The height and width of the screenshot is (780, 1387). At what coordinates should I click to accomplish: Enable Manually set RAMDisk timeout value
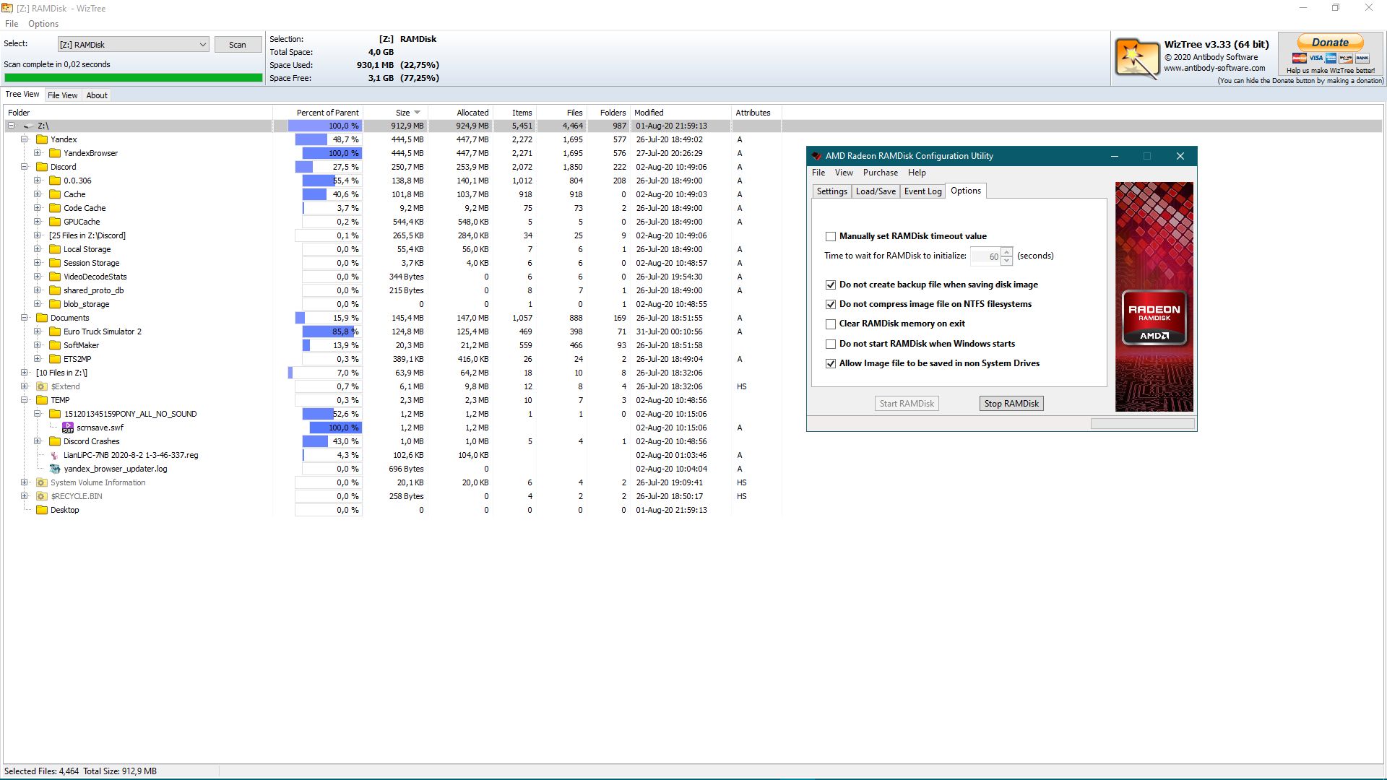[x=831, y=237]
